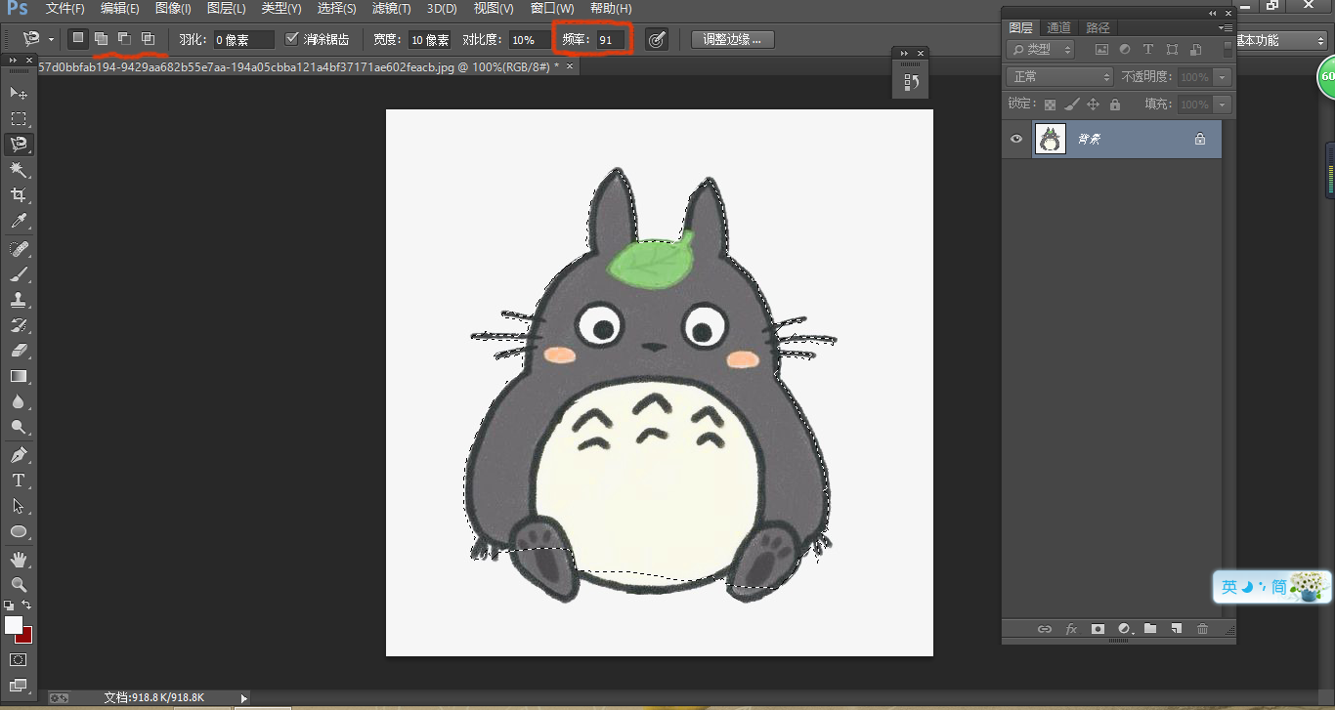Screen dimensions: 1335x710
Task: Select the History Brush tool
Action: 19,325
